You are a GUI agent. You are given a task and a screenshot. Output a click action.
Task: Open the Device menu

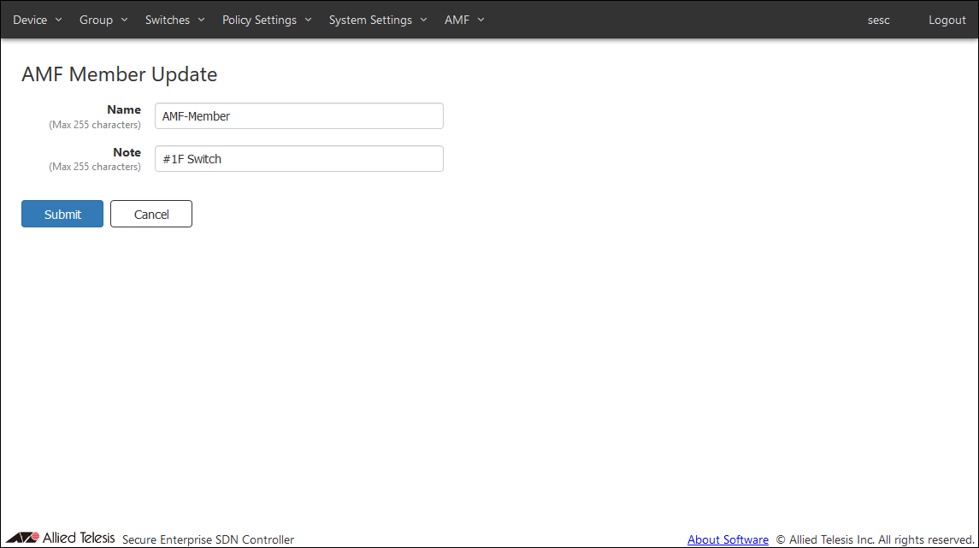30,20
